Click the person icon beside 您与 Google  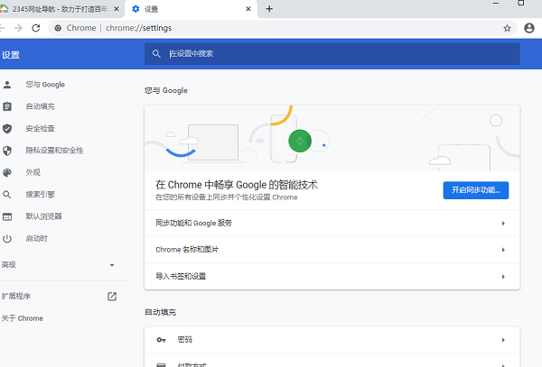click(x=7, y=85)
